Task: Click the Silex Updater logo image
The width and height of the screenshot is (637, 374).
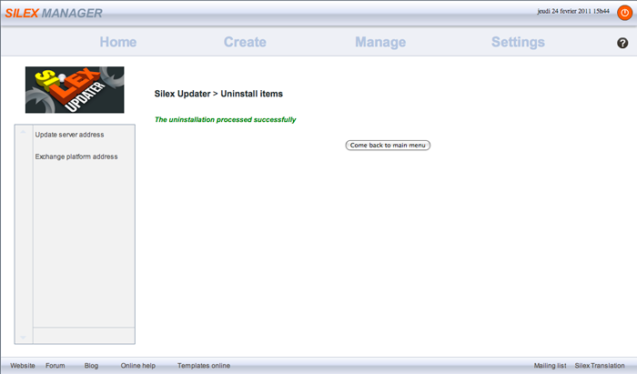Action: click(75, 90)
